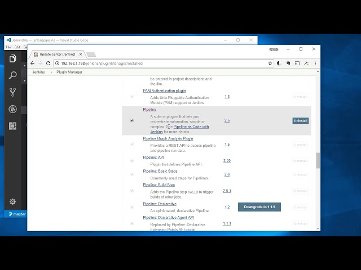Open the Explorer icon in VS Code sidebar

[x=12, y=58]
